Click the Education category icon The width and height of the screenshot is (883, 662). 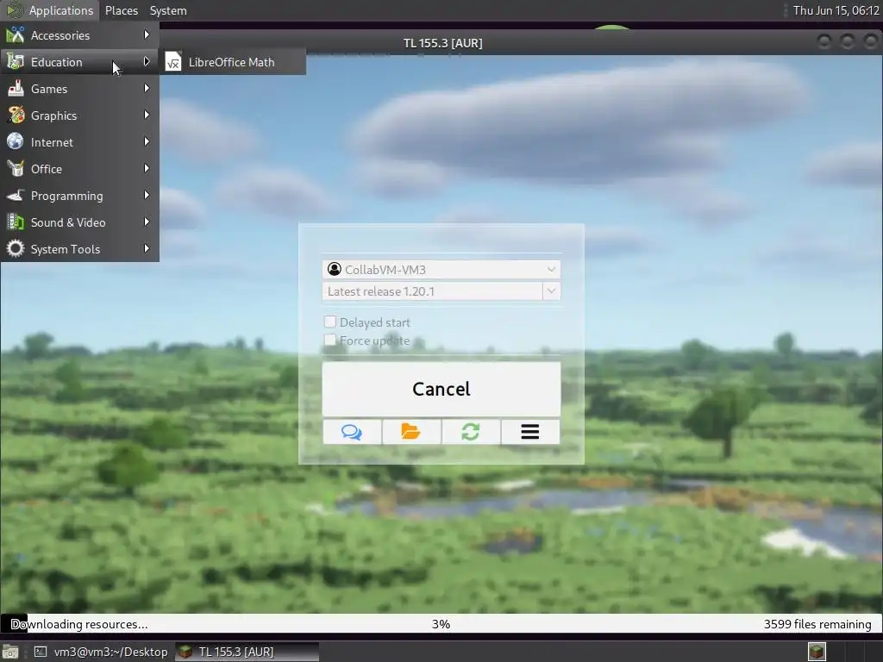pos(16,62)
